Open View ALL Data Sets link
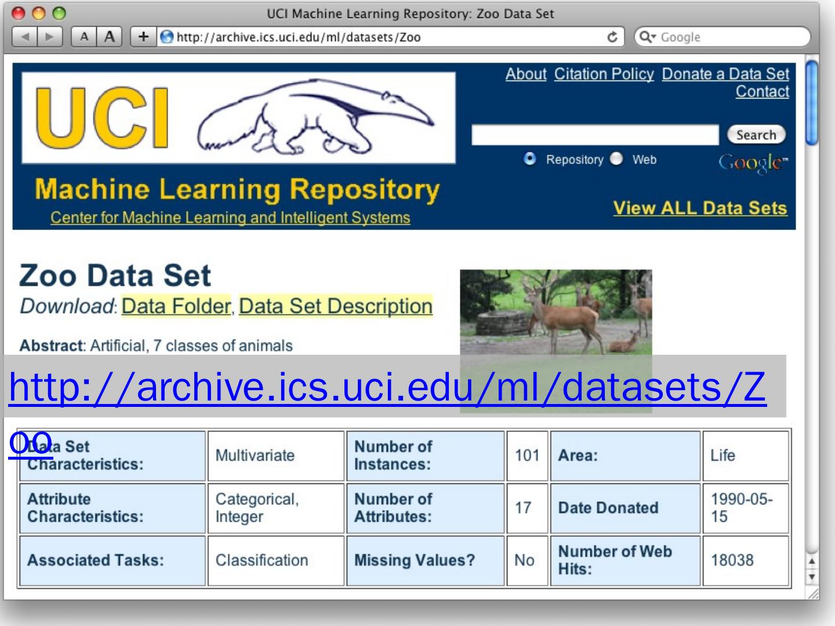This screenshot has width=835, height=626. (700, 208)
